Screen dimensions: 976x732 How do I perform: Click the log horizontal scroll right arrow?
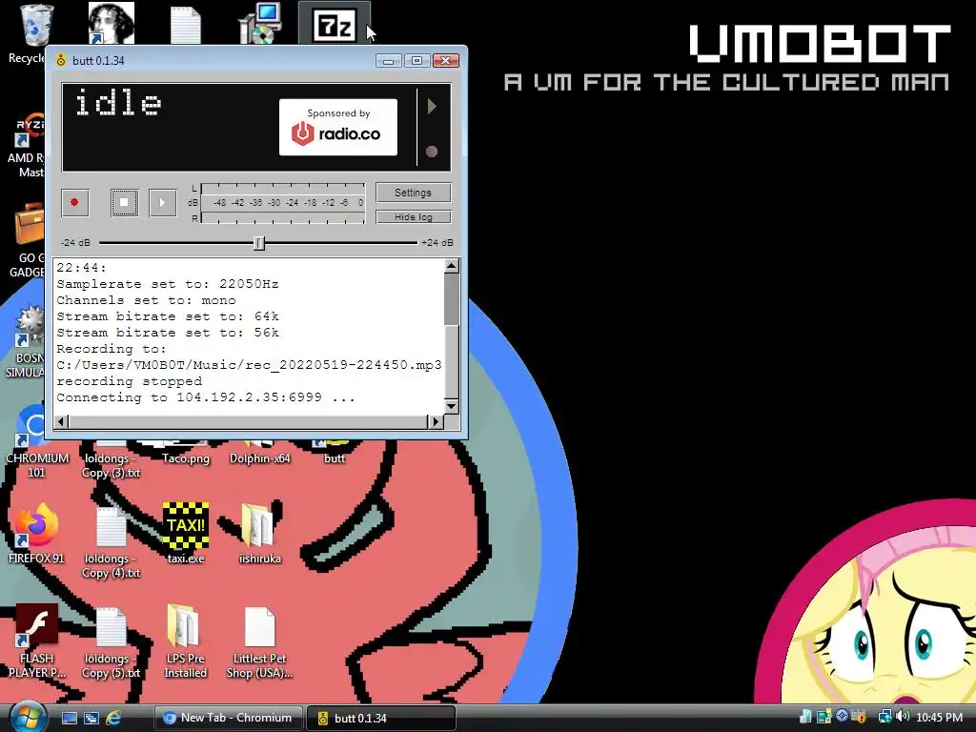(x=436, y=421)
